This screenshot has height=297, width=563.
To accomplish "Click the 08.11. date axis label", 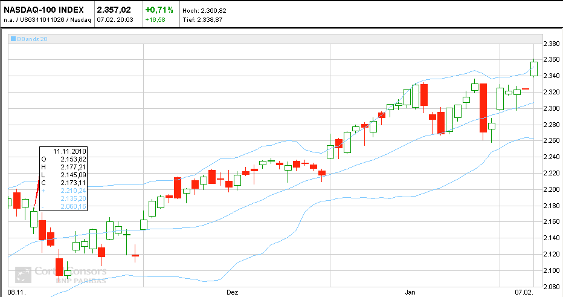I will (16, 292).
